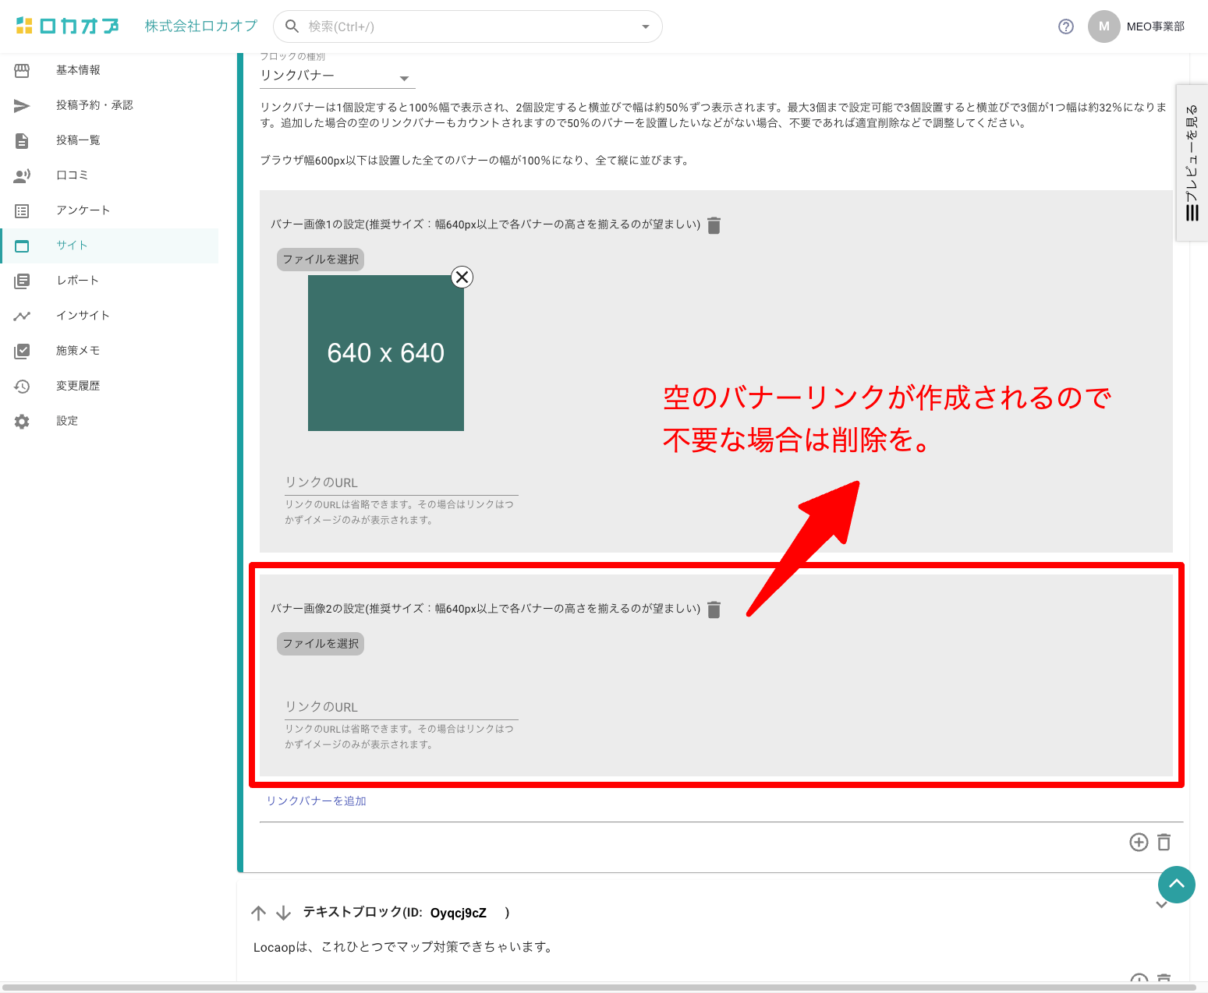This screenshot has width=1208, height=993.
Task: Remove the 640 x 640 uploaded image
Action: (462, 277)
